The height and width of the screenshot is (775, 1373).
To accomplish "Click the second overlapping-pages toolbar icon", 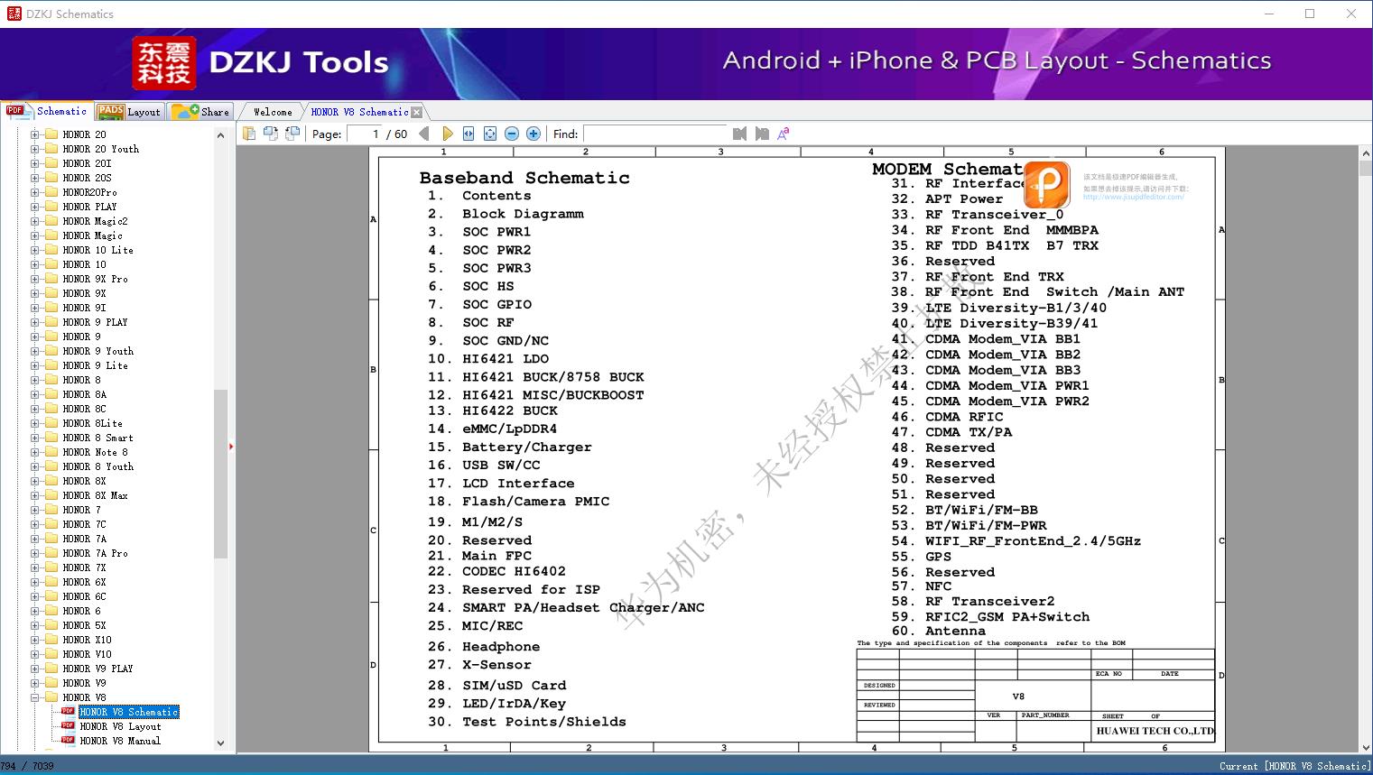I will (x=271, y=134).
